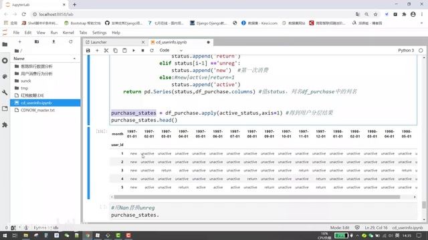Open the browser profile avatar

[413, 14]
